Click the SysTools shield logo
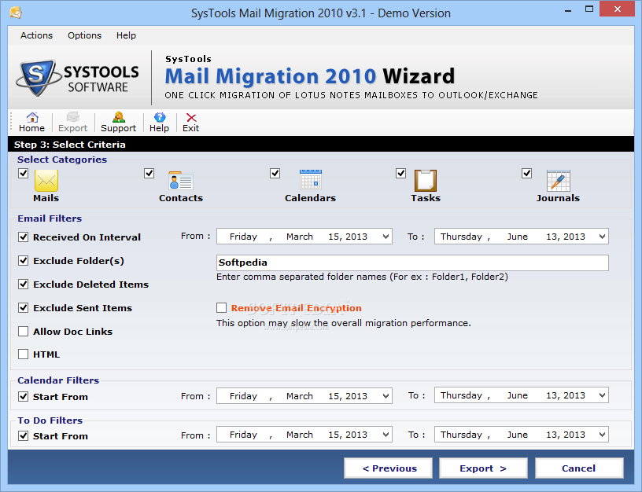642x492 pixels. (x=37, y=77)
